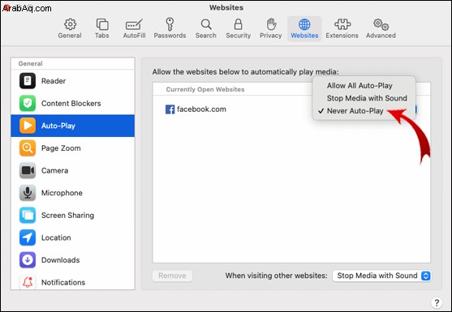The height and width of the screenshot is (312, 452).
Task: Select Screen Sharing label in sidebar
Action: (67, 216)
